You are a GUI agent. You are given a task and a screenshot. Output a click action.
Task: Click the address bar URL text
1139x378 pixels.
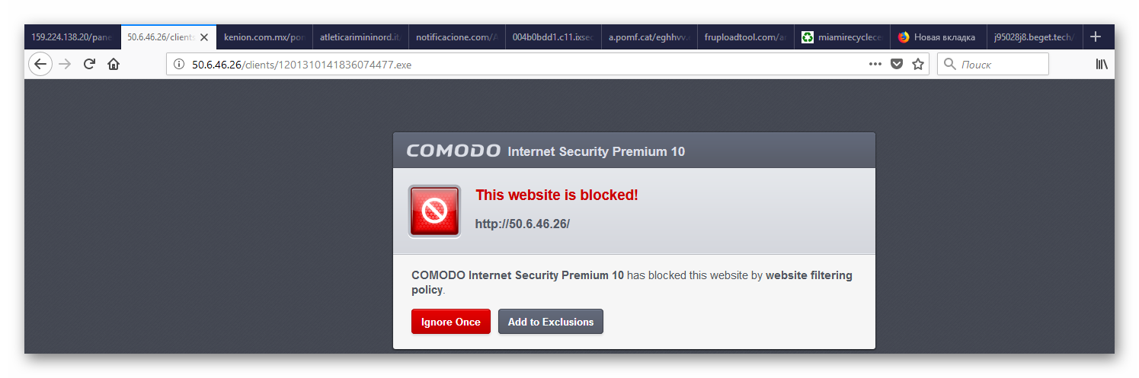pyautogui.click(x=301, y=65)
